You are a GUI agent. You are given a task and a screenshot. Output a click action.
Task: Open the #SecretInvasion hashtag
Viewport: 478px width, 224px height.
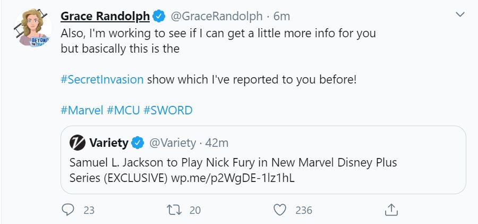click(102, 80)
